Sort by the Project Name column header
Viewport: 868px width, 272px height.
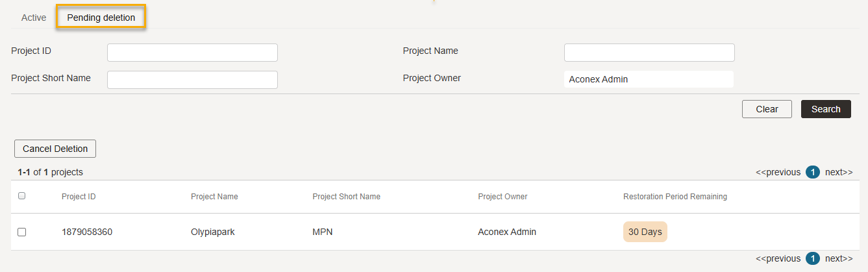(214, 197)
